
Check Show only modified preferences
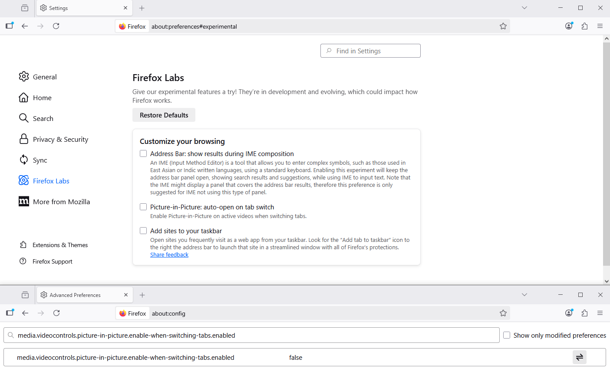pyautogui.click(x=507, y=335)
